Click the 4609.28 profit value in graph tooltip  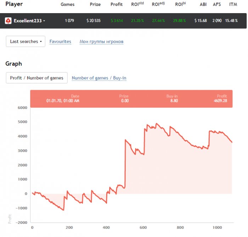(x=220, y=101)
